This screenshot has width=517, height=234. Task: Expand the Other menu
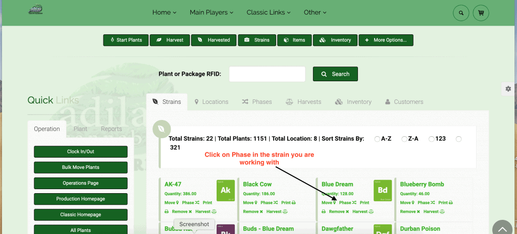coord(315,13)
